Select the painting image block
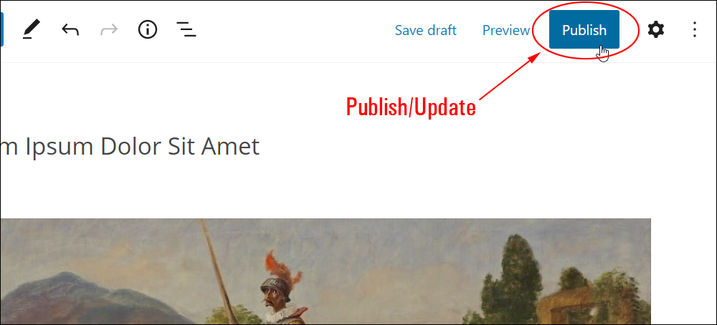 (325, 271)
